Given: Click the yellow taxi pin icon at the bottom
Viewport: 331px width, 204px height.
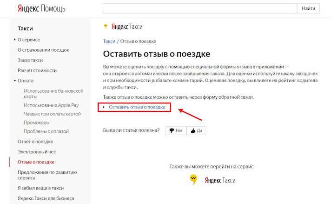Looking at the screenshot, I should 193,180.
